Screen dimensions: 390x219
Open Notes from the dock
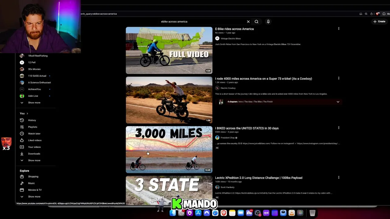point(232,213)
